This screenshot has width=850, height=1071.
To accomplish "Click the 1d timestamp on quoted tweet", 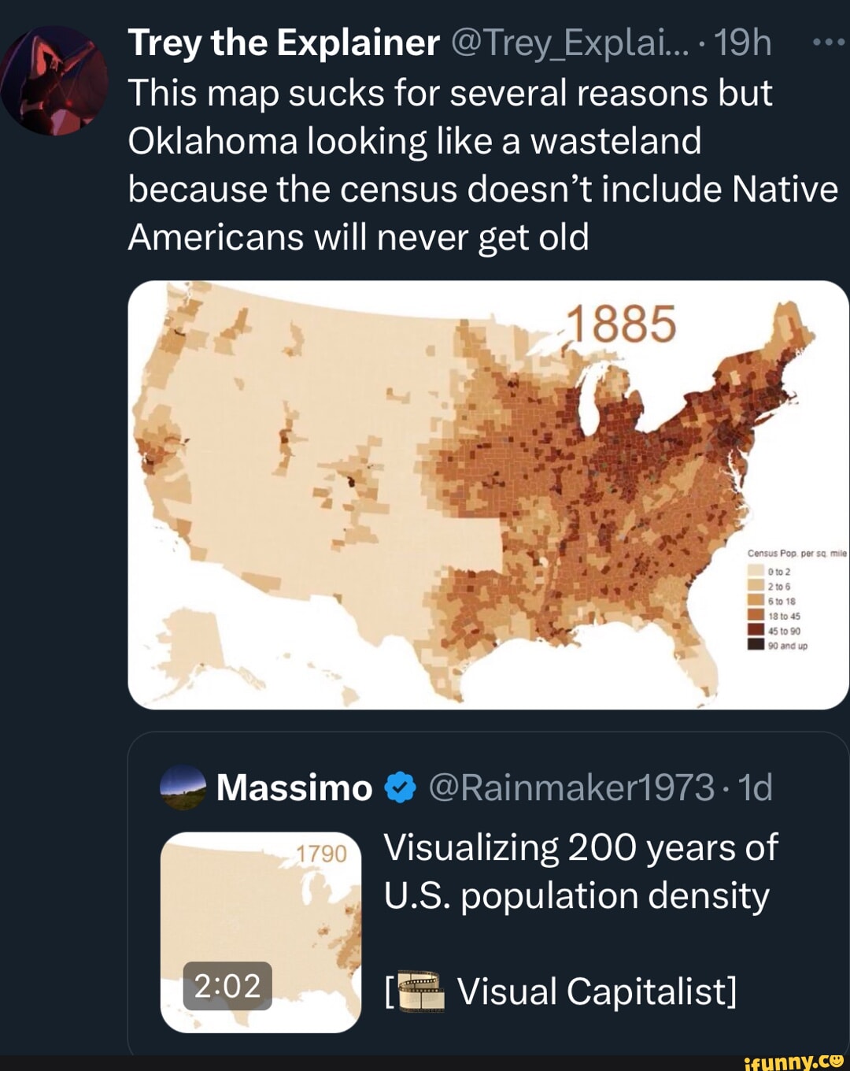I will (x=755, y=787).
